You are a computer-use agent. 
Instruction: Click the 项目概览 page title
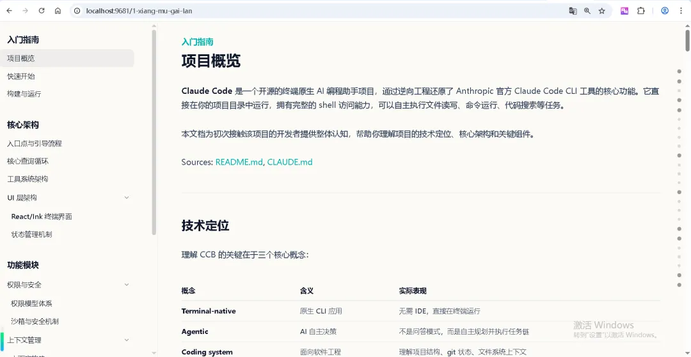point(211,61)
